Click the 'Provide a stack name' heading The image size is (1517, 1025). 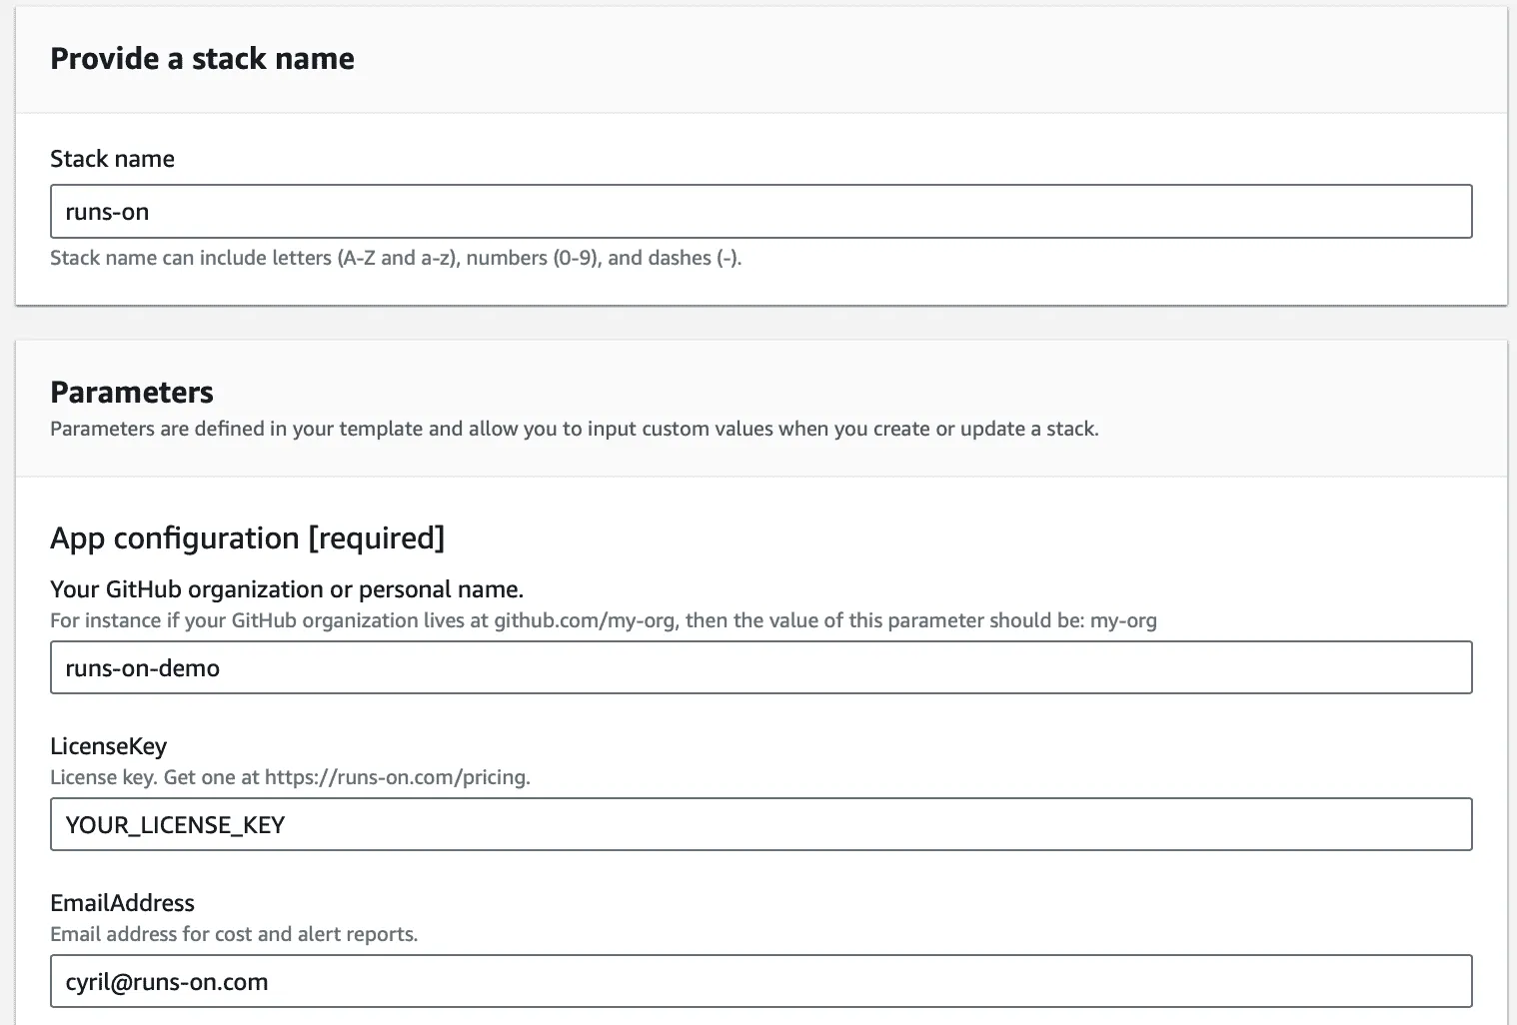click(x=202, y=58)
